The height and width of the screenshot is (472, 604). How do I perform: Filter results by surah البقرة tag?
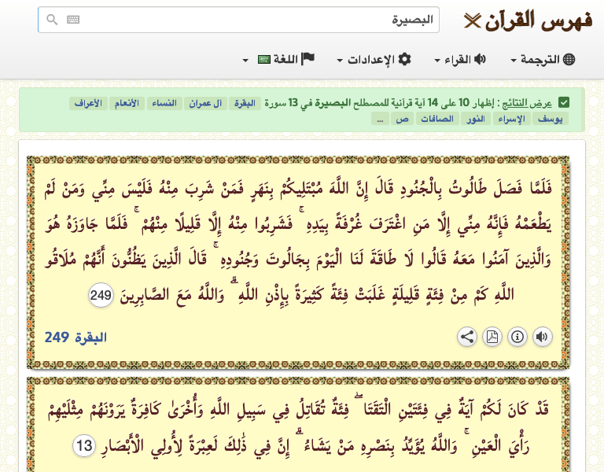pos(243,103)
